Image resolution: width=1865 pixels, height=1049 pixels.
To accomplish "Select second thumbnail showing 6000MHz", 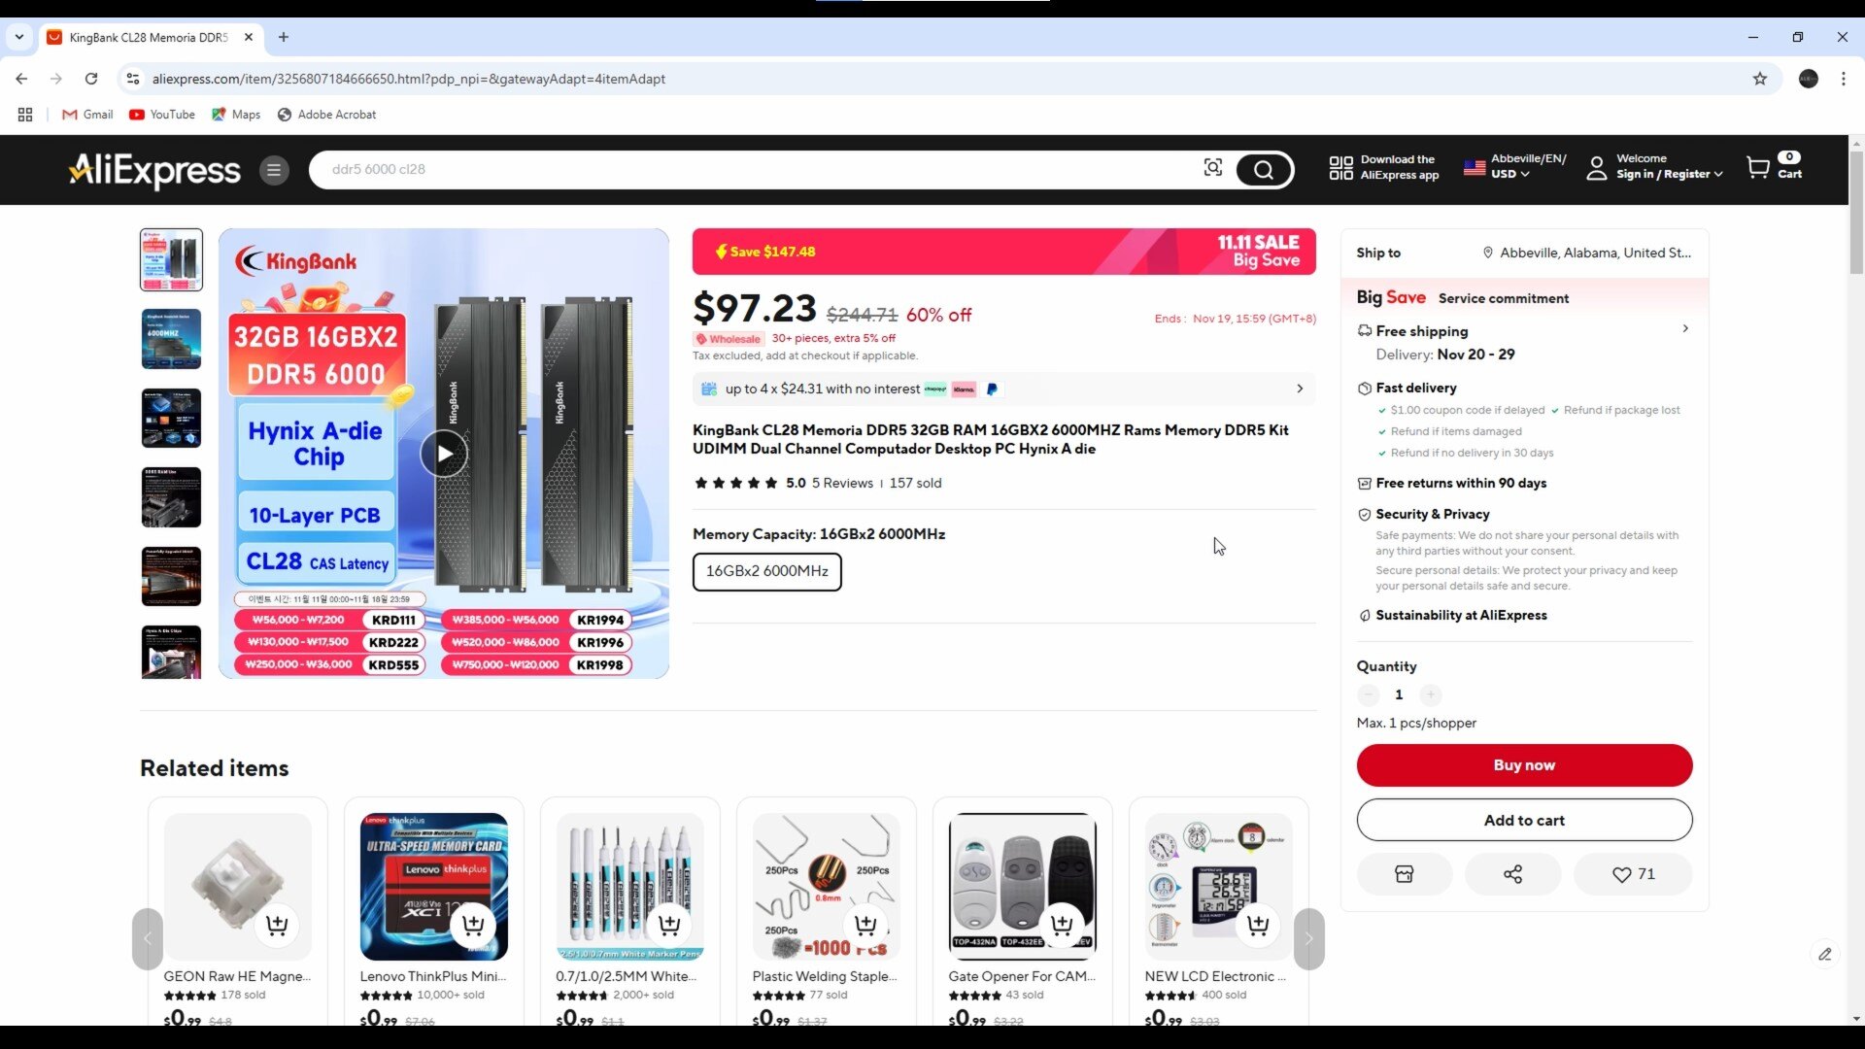I will click(171, 339).
